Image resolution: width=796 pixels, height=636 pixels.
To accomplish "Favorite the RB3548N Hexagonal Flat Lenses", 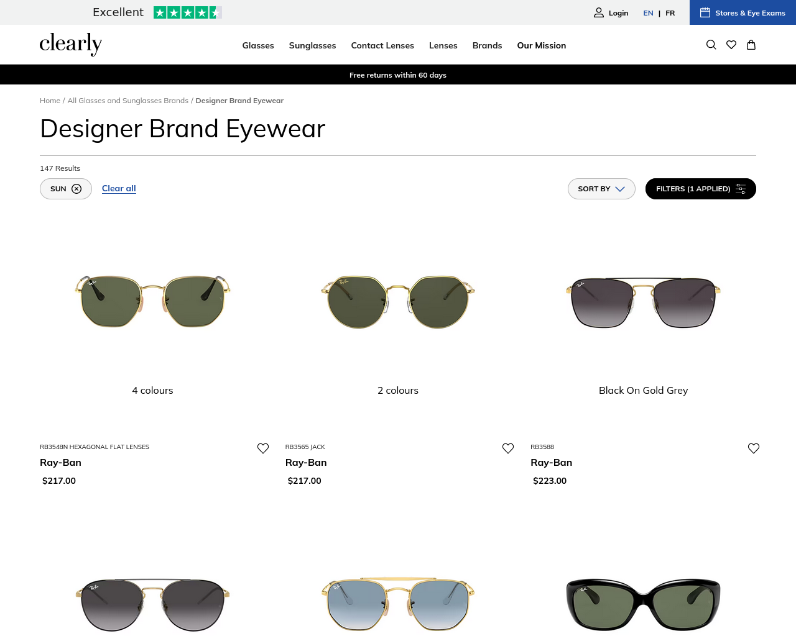I will (x=263, y=448).
